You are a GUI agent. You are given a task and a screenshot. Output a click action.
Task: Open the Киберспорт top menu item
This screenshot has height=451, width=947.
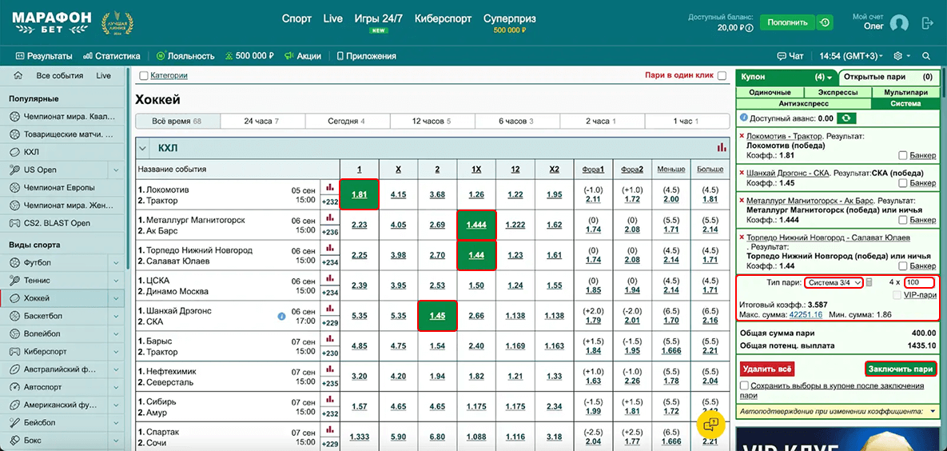[x=444, y=18]
